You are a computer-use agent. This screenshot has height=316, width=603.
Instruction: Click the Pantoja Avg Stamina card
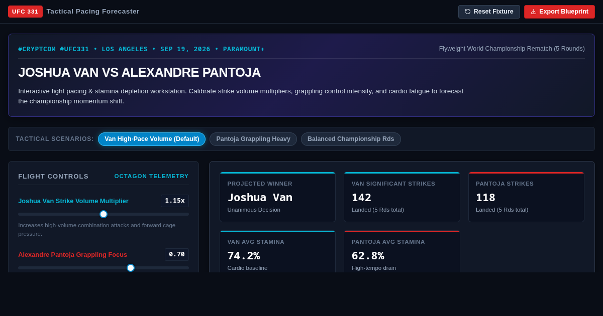pos(402,252)
